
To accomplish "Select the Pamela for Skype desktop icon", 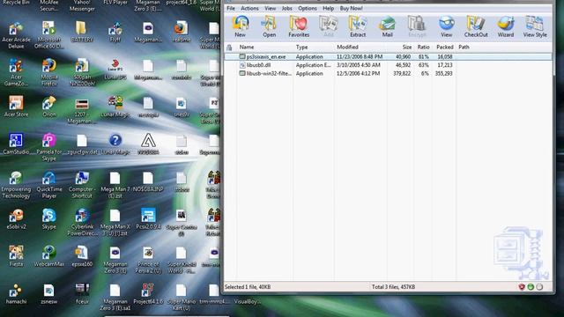I will click(x=49, y=147).
